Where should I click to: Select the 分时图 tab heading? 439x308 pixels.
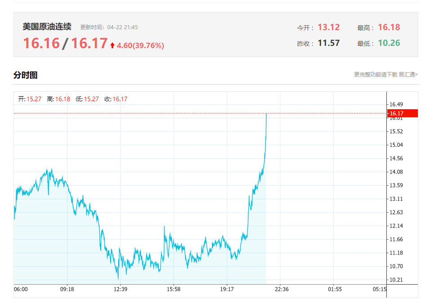25,75
